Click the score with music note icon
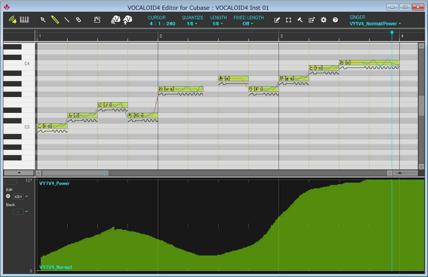This screenshot has width=428, height=277. pyautogui.click(x=312, y=20)
